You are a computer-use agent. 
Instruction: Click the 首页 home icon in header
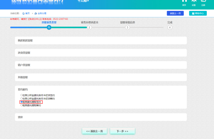(x=184, y=1)
